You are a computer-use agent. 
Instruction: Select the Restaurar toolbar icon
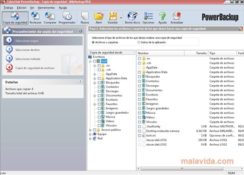(35, 18)
